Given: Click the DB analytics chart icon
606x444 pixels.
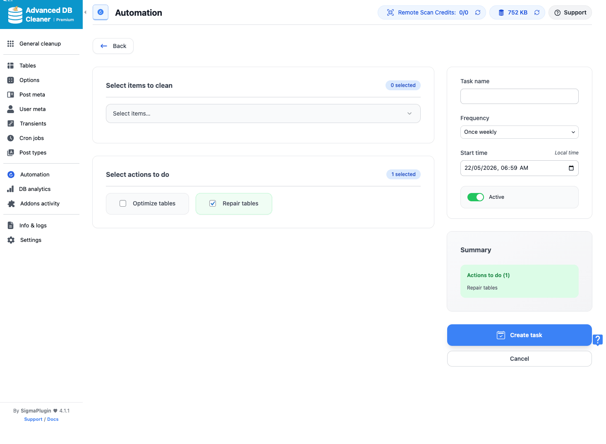Looking at the screenshot, I should point(10,189).
